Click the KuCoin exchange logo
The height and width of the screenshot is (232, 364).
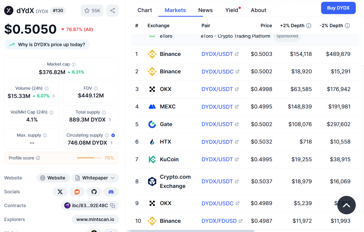[152, 159]
